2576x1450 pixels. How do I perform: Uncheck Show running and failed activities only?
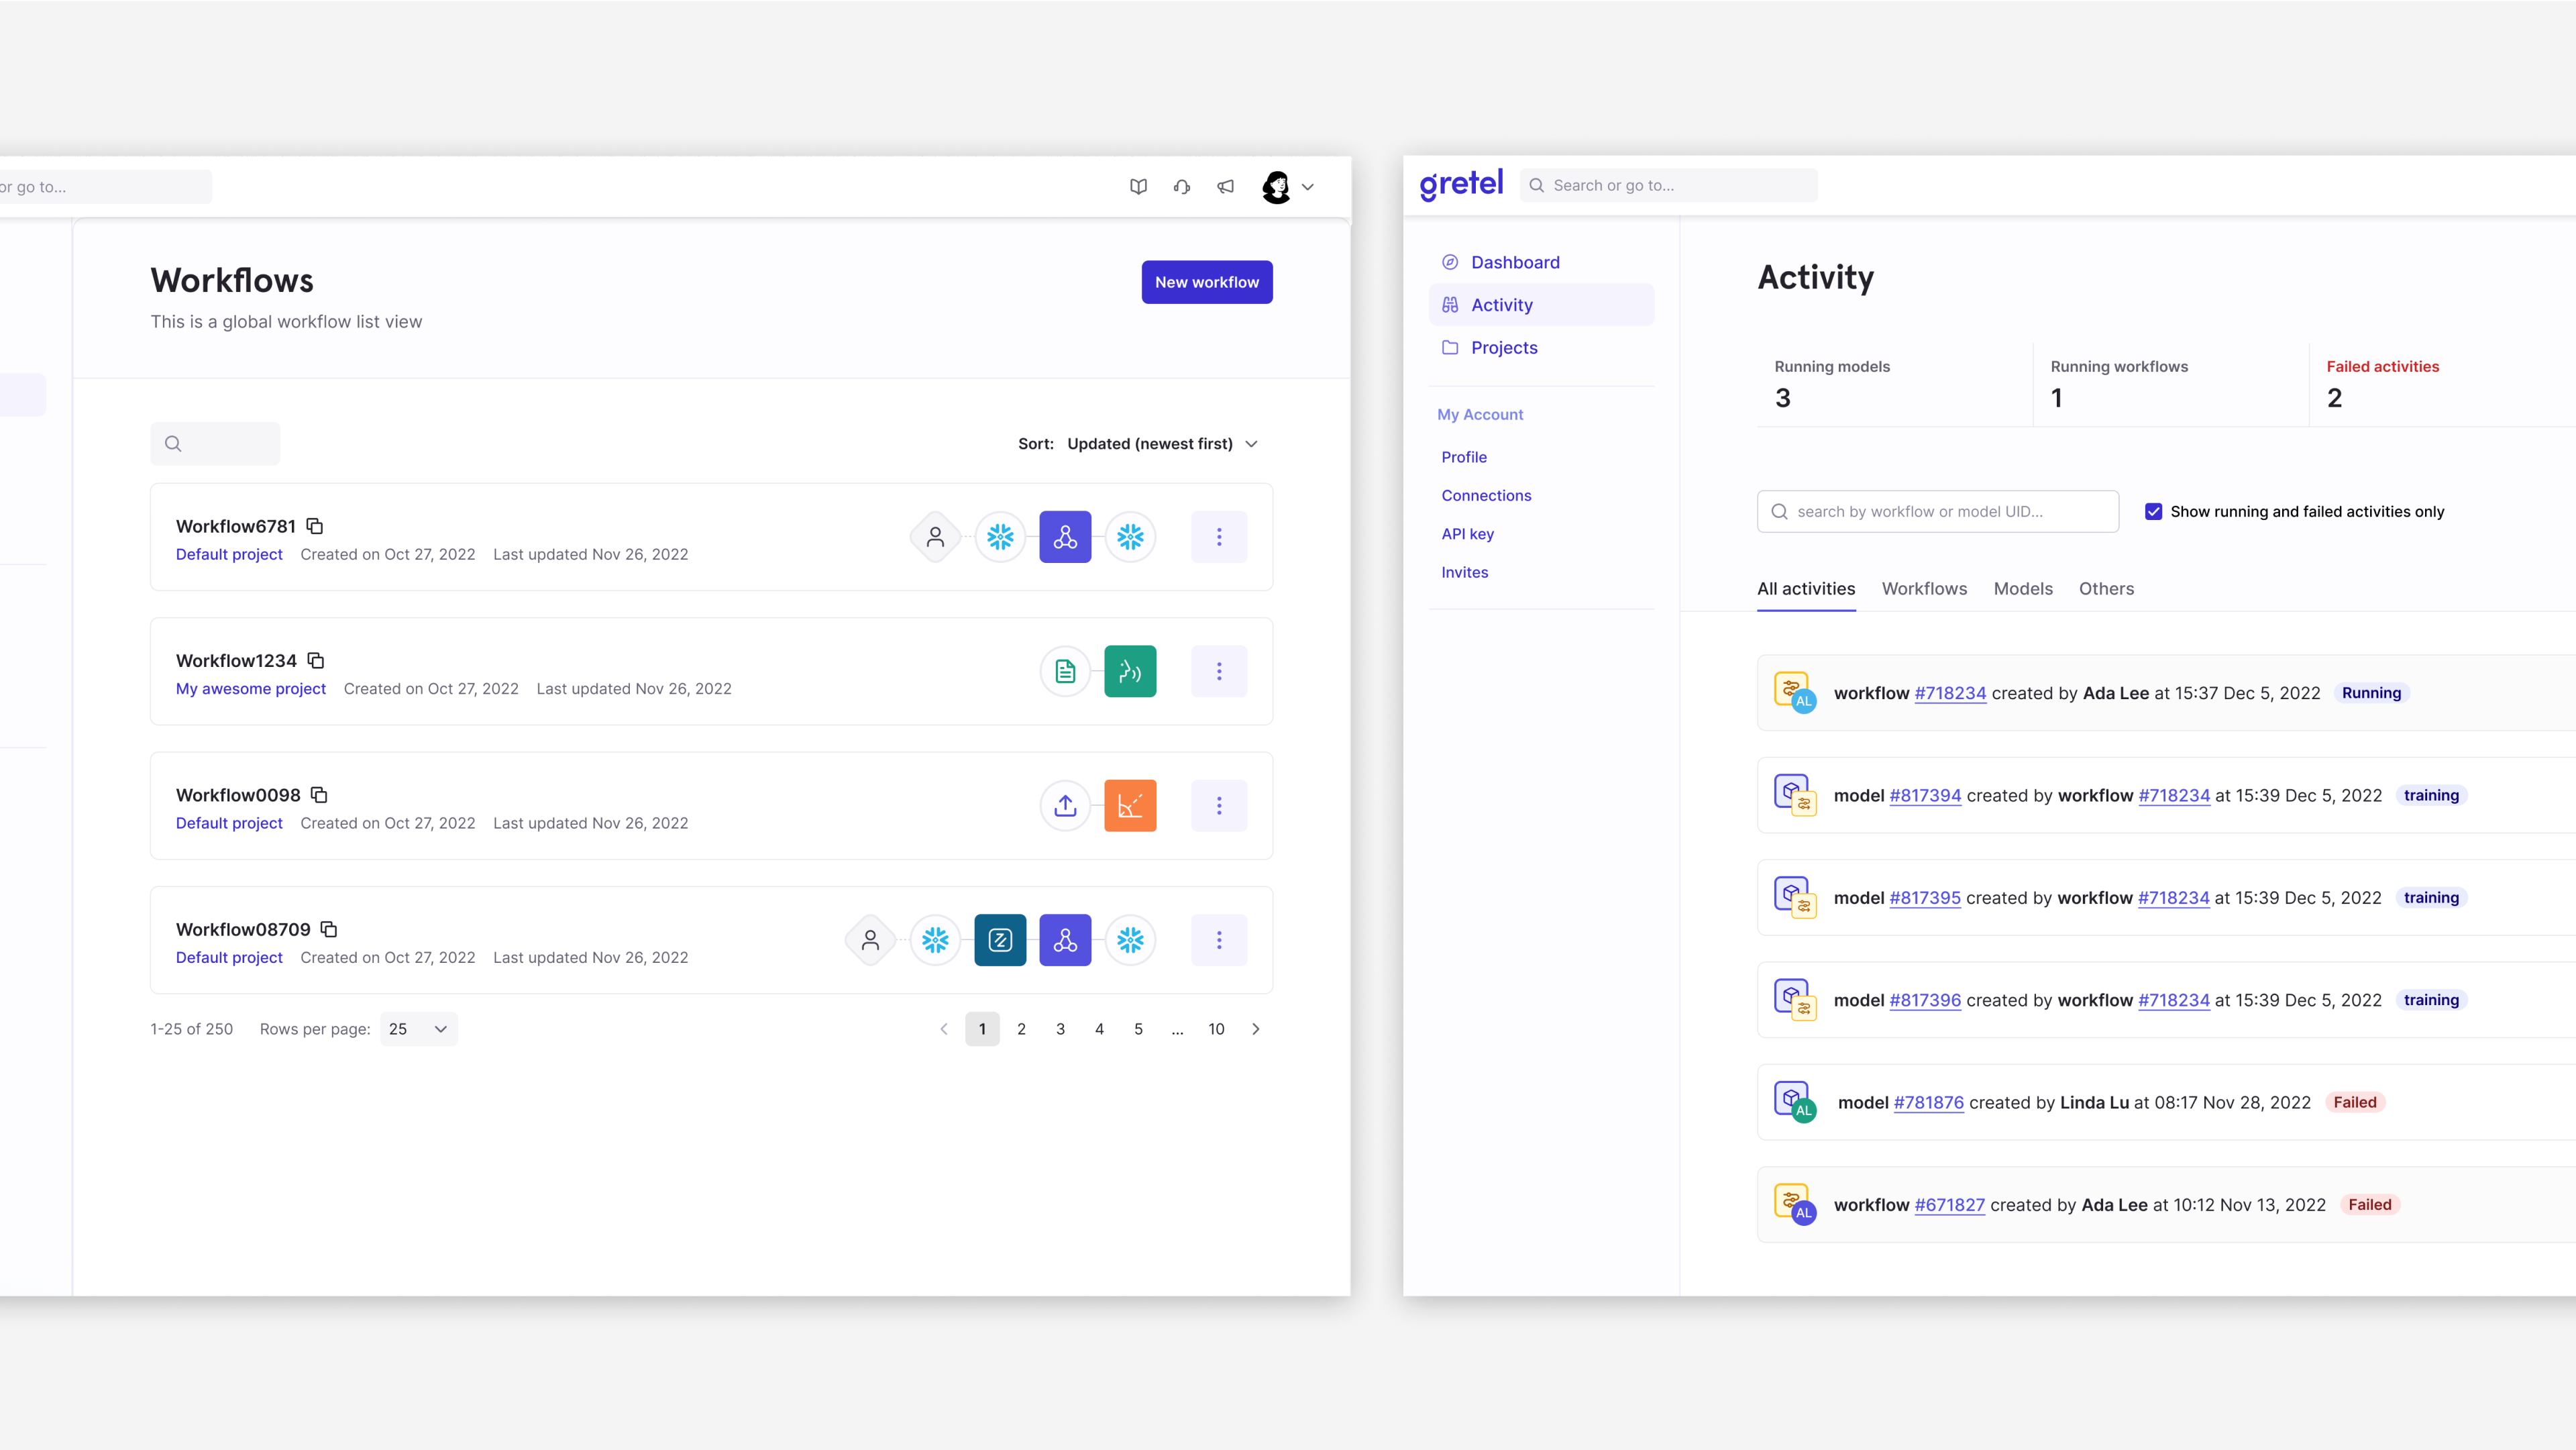(x=2153, y=512)
